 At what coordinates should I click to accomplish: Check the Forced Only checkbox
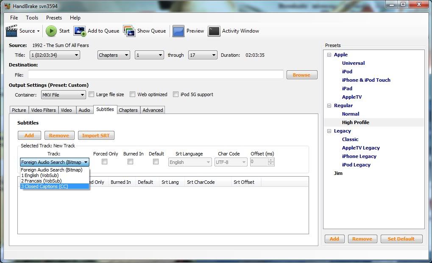104,162
